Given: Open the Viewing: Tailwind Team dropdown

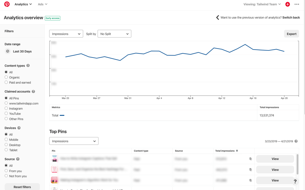Looking at the screenshot, I should pyautogui.click(x=262, y=4).
